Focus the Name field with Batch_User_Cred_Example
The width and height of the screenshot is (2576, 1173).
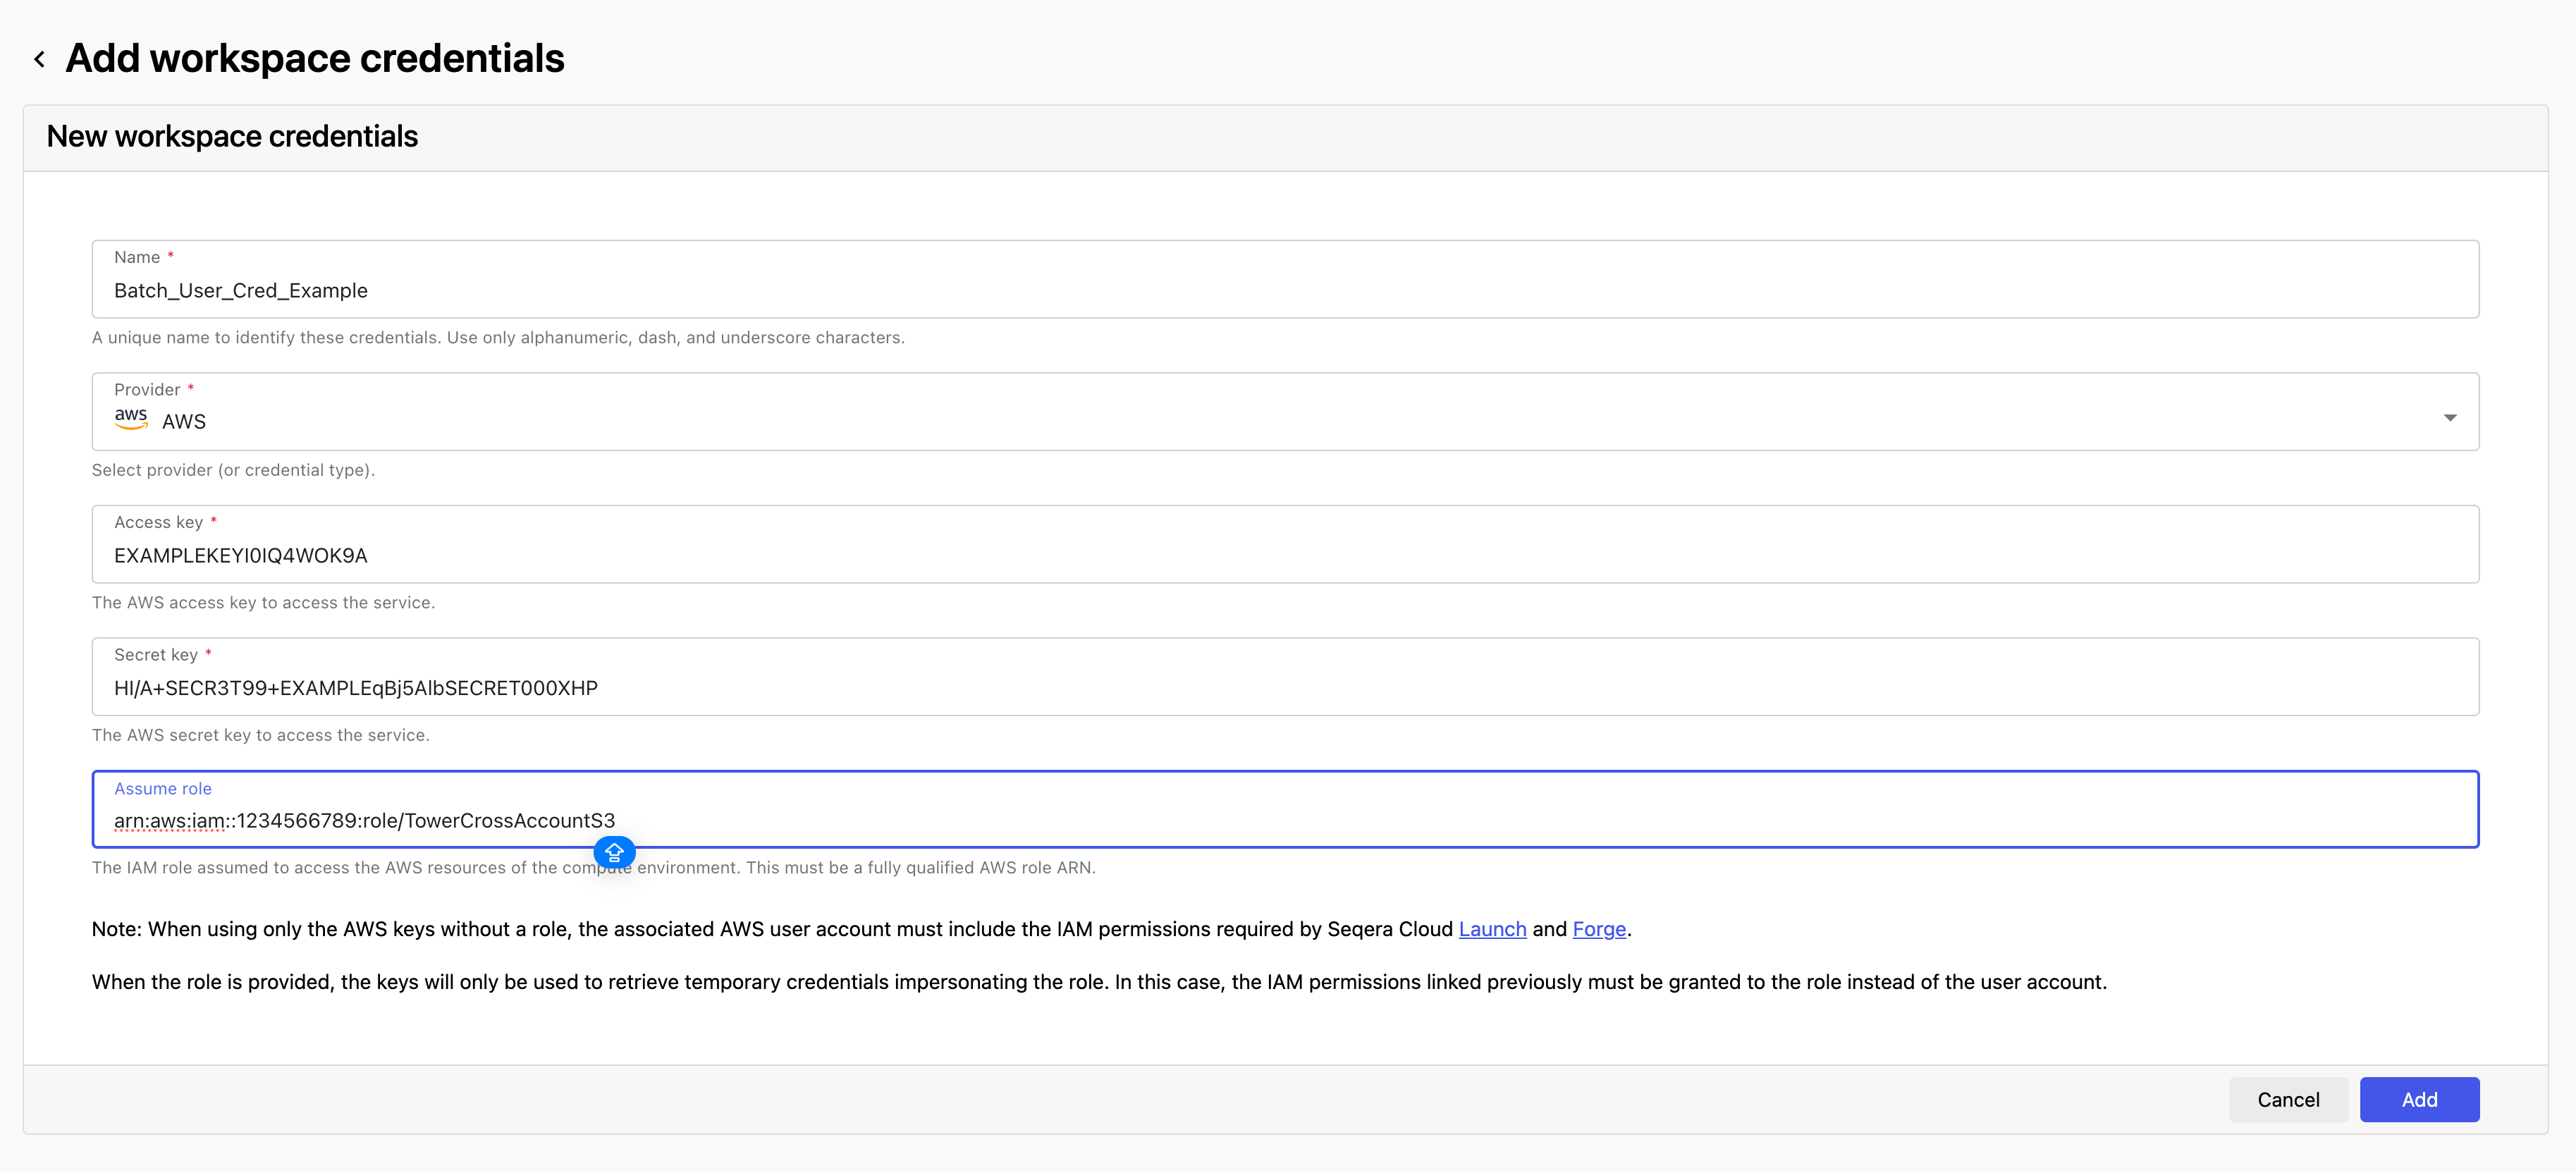(1284, 291)
